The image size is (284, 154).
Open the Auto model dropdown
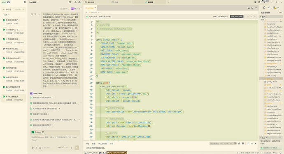coord(61,148)
